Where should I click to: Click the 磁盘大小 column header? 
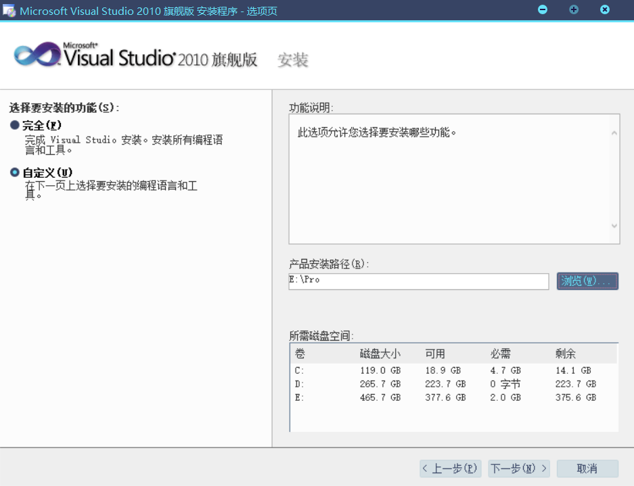(x=380, y=354)
